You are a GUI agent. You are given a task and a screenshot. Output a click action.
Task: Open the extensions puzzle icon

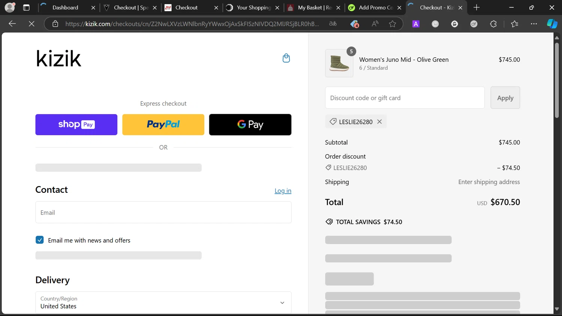tap(493, 24)
